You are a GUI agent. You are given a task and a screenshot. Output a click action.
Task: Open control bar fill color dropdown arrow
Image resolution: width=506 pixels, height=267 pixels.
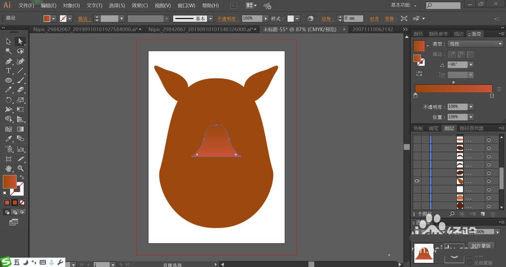click(54, 18)
